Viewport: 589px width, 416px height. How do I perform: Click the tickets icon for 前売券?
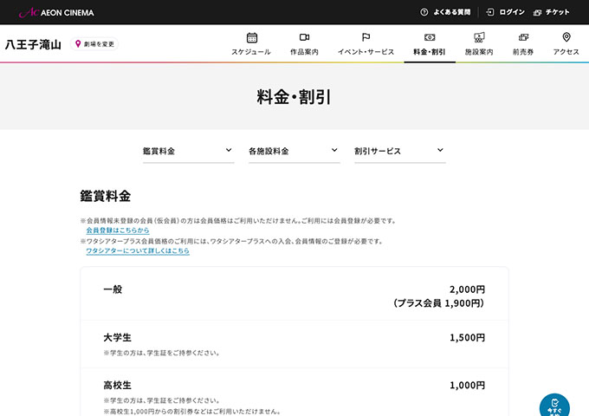pyautogui.click(x=523, y=37)
